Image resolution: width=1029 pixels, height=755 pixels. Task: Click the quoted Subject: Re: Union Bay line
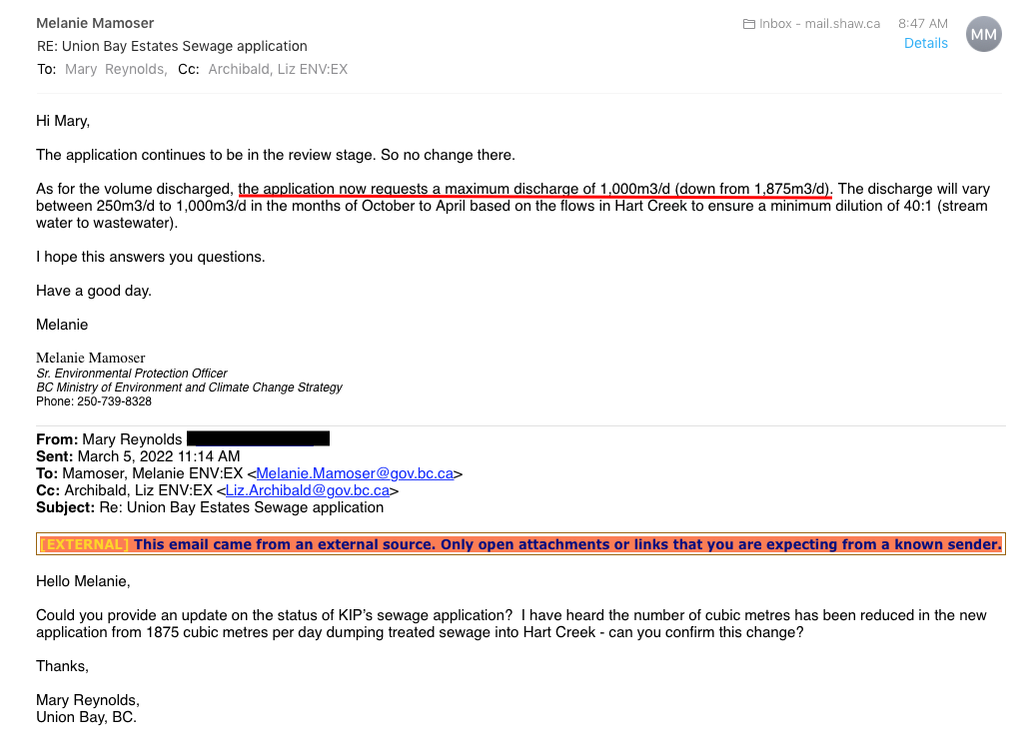210,507
